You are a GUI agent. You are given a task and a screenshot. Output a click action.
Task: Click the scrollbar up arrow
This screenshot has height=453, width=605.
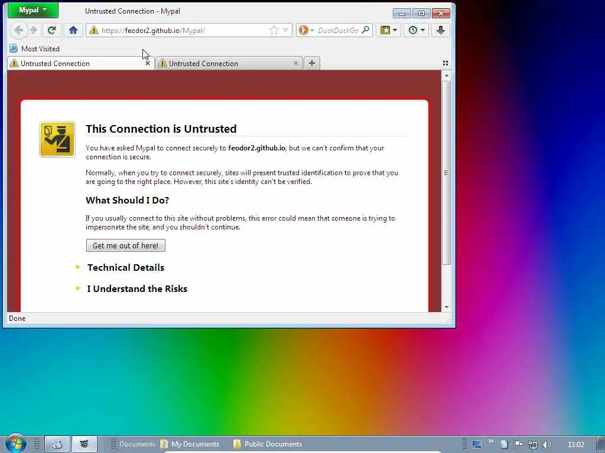click(447, 76)
